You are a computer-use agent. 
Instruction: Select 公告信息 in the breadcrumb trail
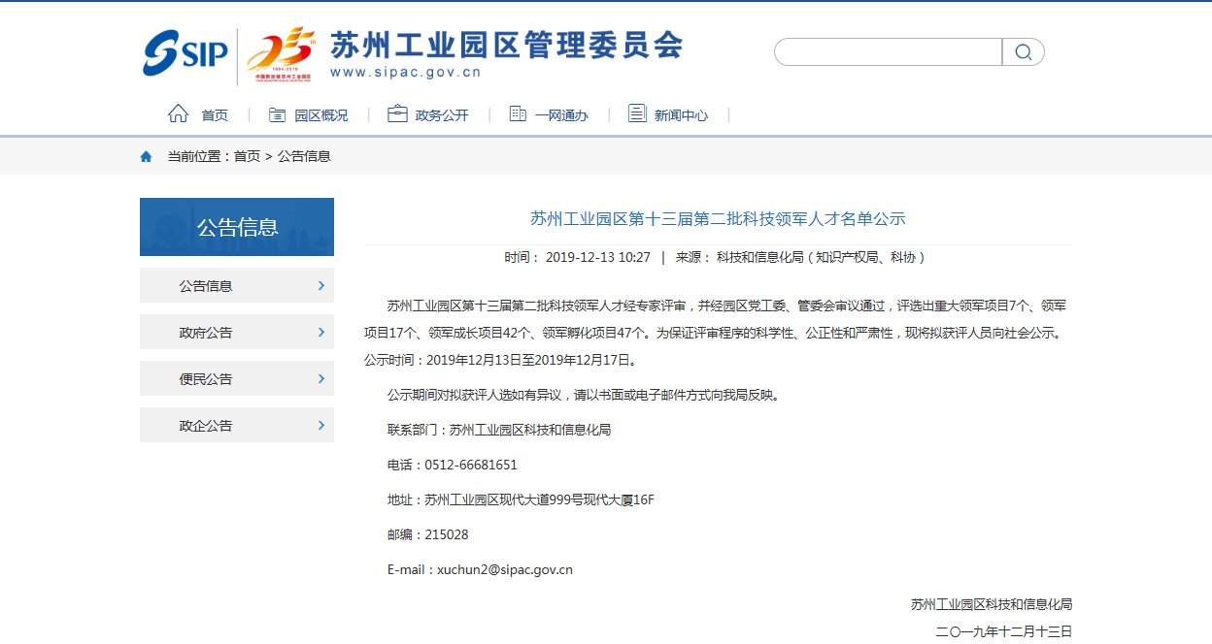click(303, 155)
